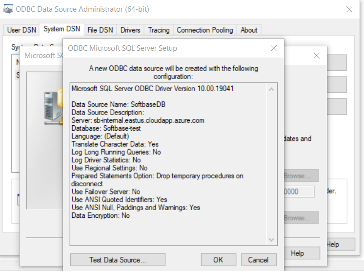The image size is (364, 271).
Task: Click the 'Use Regional Settings: No' line
Action: point(109,168)
